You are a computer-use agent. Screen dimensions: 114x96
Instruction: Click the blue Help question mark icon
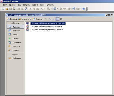(83, 9)
